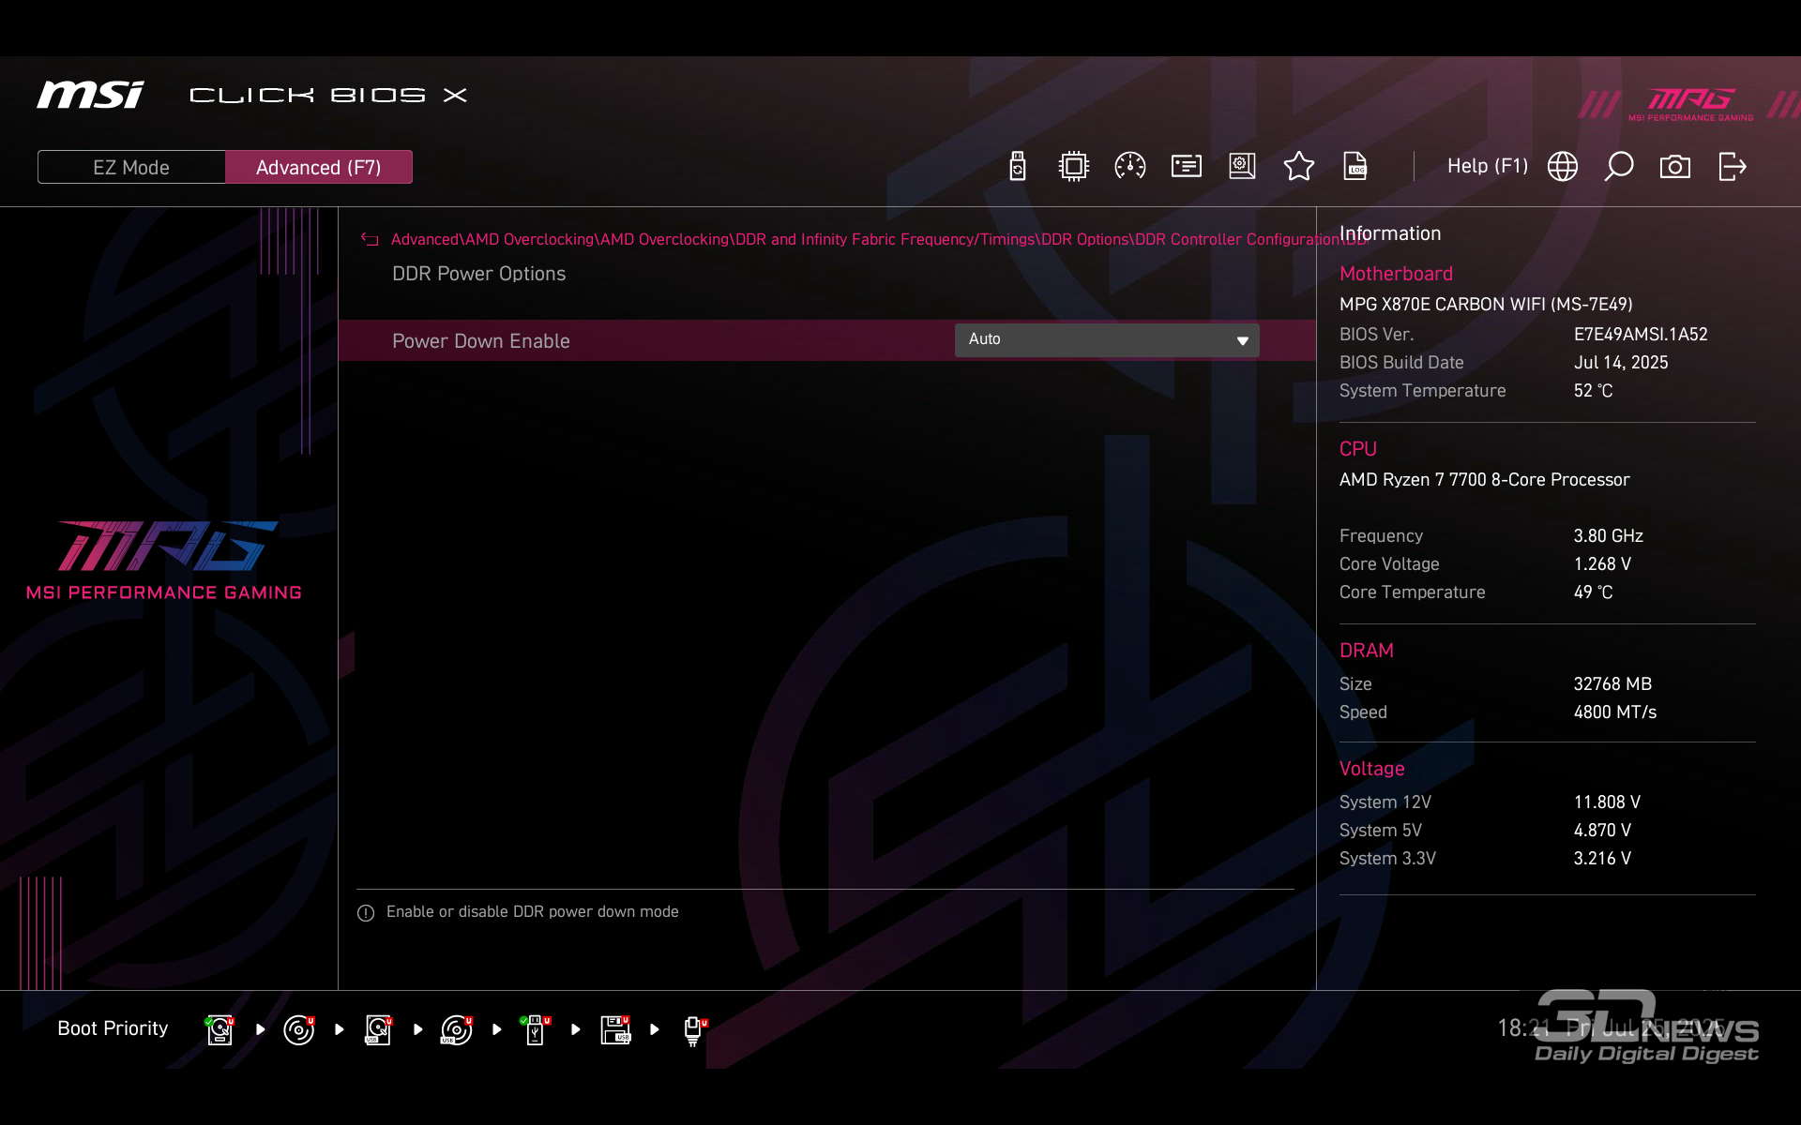Open the overclocking speedometer gauge icon
Viewport: 1801px width, 1125px height.
pyautogui.click(x=1129, y=167)
